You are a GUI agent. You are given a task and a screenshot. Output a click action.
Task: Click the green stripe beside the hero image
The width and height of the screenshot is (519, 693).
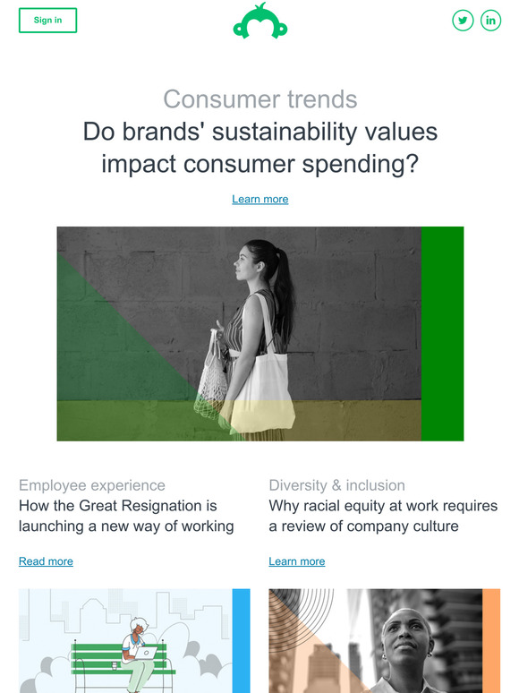coord(443,334)
